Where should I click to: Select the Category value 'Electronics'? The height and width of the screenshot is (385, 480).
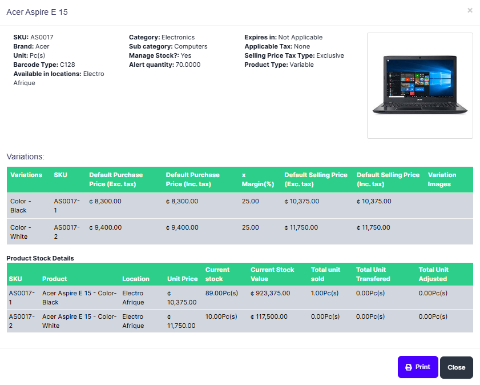coord(178,37)
